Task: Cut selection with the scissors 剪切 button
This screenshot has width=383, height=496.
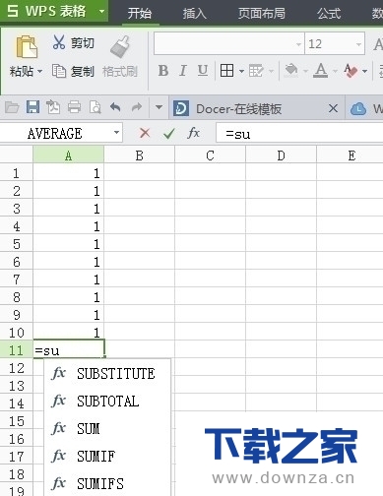Action: (73, 42)
